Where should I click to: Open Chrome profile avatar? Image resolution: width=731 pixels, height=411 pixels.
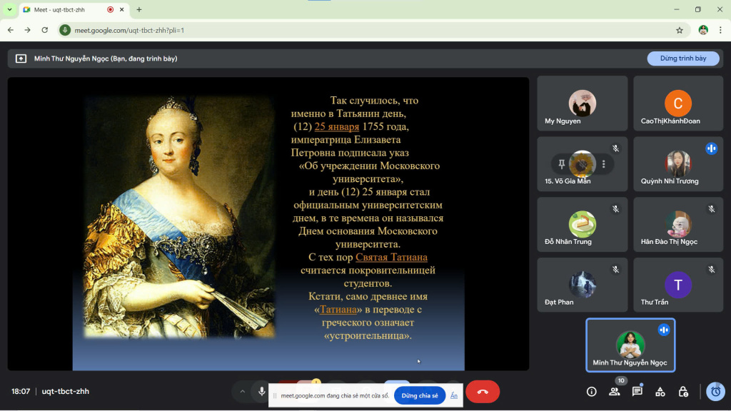[x=703, y=30]
